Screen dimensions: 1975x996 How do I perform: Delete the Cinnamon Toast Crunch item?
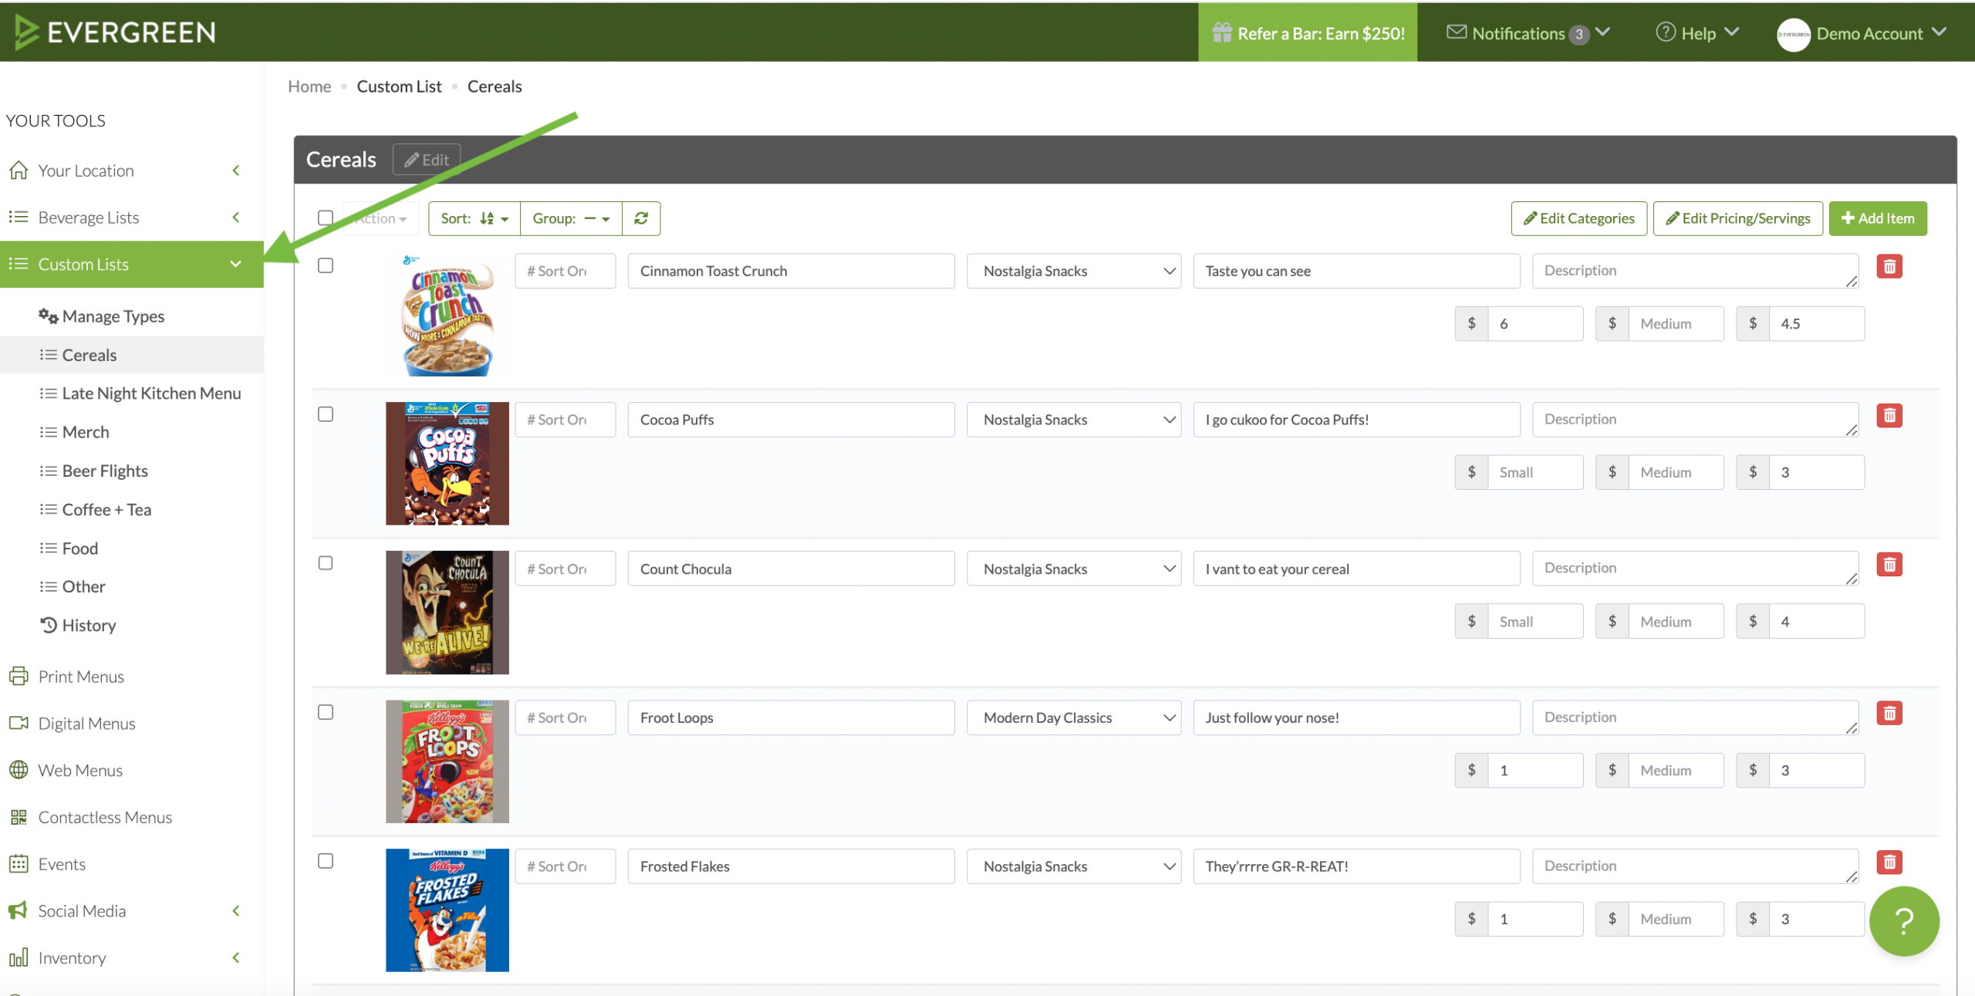tap(1889, 267)
